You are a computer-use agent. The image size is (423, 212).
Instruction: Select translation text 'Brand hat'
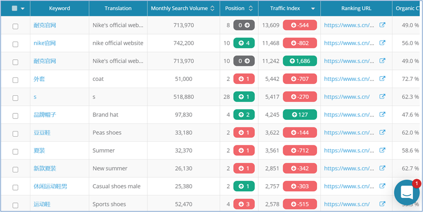105,115
